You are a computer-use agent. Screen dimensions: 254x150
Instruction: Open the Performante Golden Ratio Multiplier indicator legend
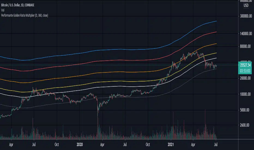25,15
